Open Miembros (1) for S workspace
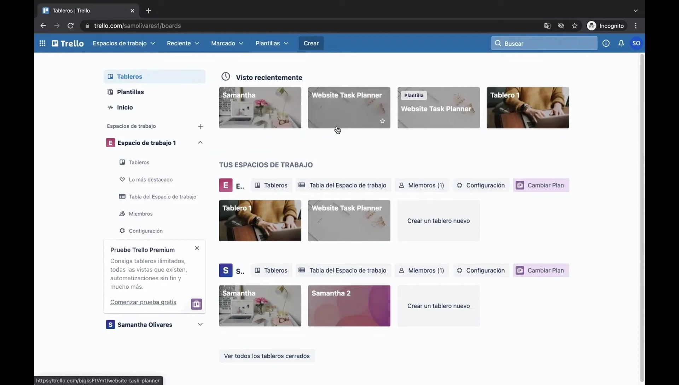This screenshot has width=679, height=385. [422, 270]
